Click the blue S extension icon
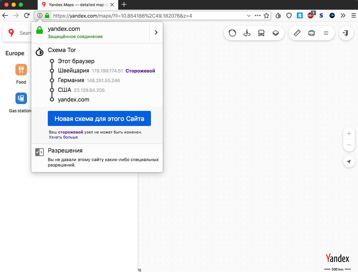 (299, 15)
